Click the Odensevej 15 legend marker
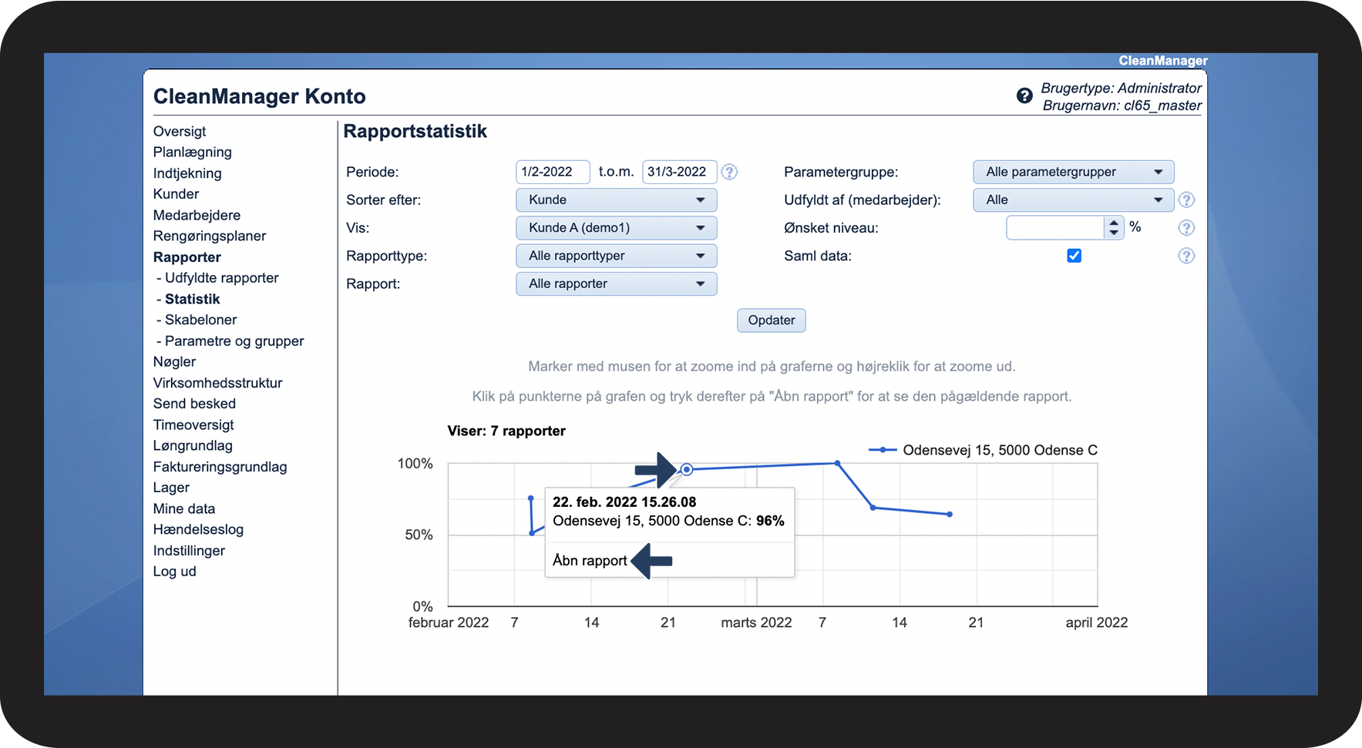The height and width of the screenshot is (748, 1362). click(883, 450)
